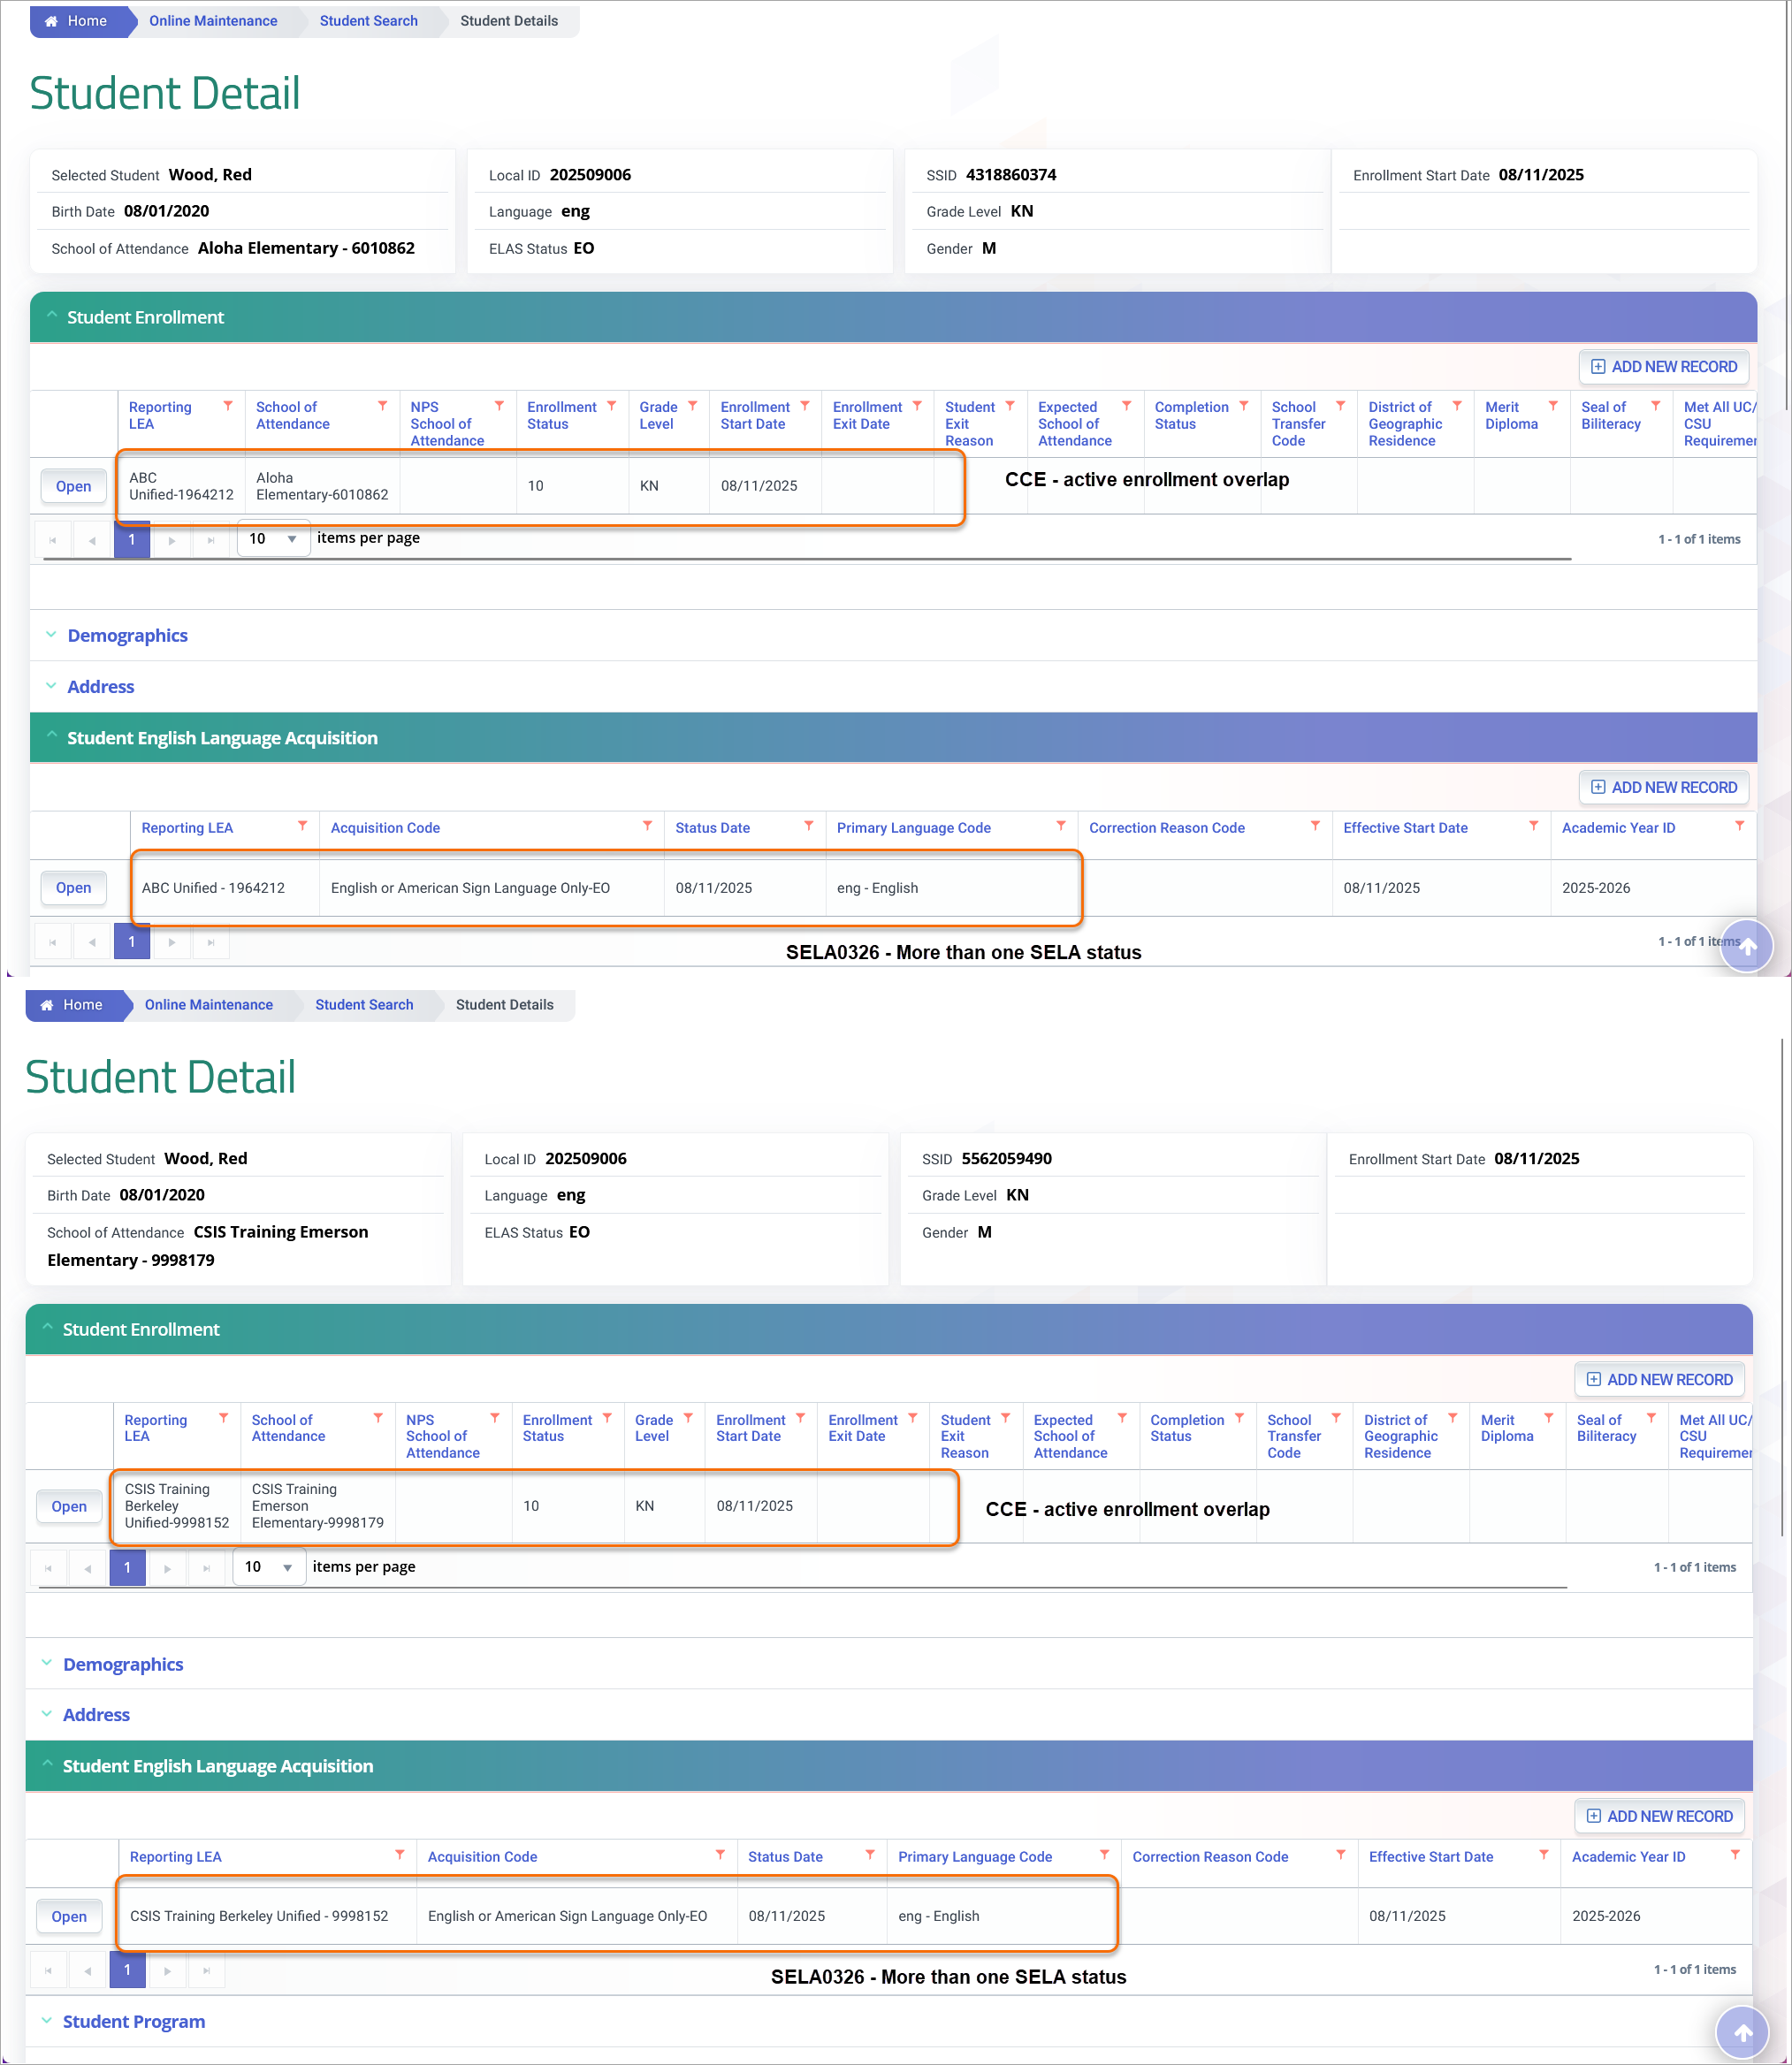Expand the Demographics section in the bottom page
1792x2065 pixels.
pos(123,1665)
